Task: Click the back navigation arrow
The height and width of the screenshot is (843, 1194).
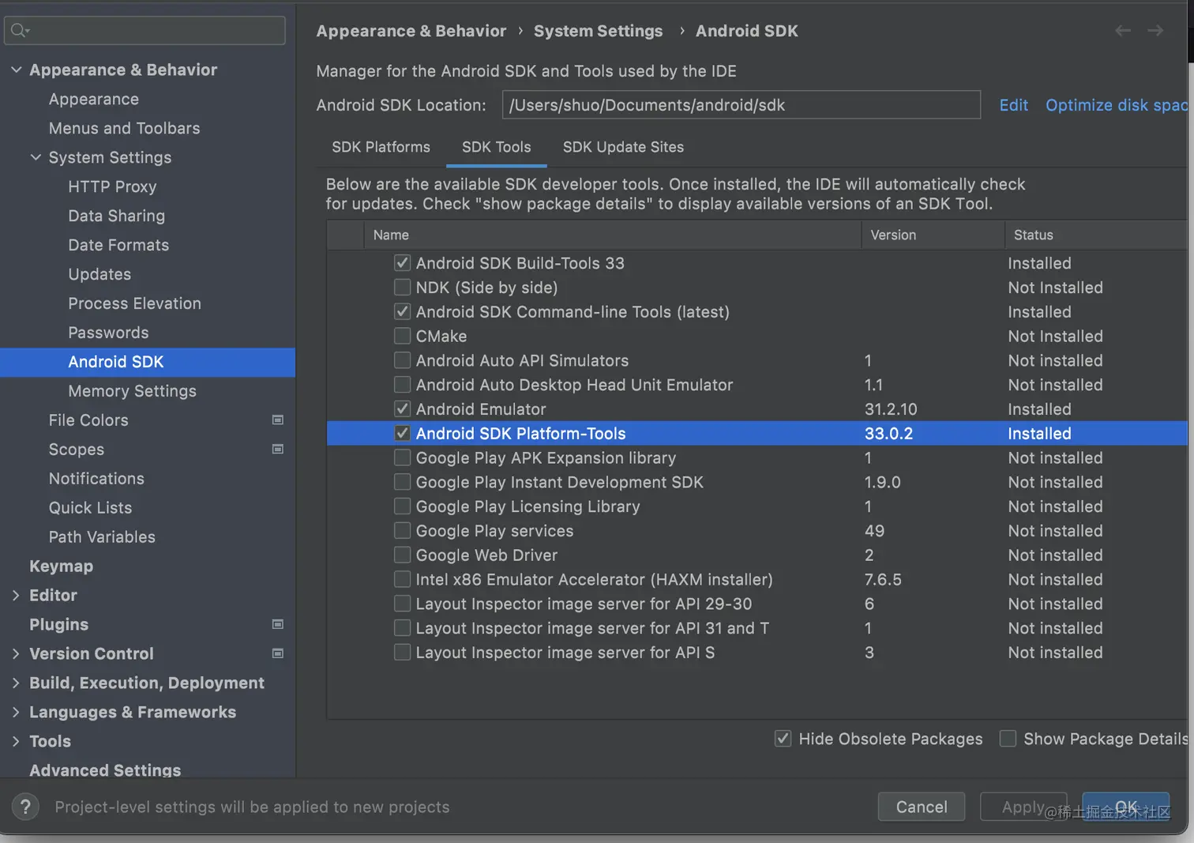Action: click(1123, 31)
